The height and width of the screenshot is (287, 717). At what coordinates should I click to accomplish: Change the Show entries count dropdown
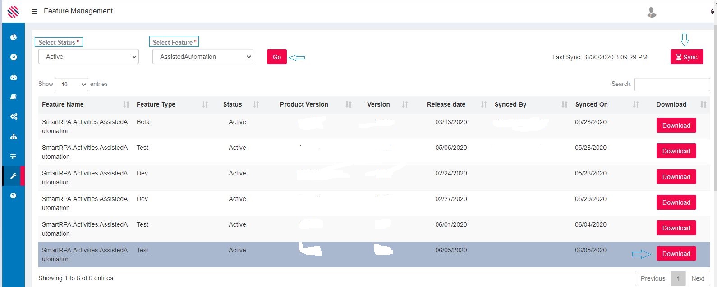tap(71, 84)
